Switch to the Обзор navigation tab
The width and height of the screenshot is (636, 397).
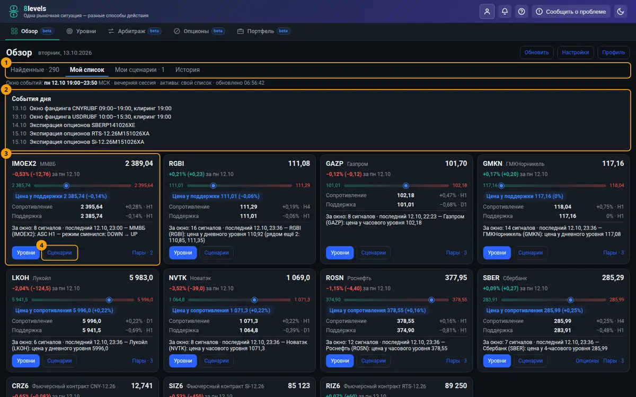tap(32, 31)
